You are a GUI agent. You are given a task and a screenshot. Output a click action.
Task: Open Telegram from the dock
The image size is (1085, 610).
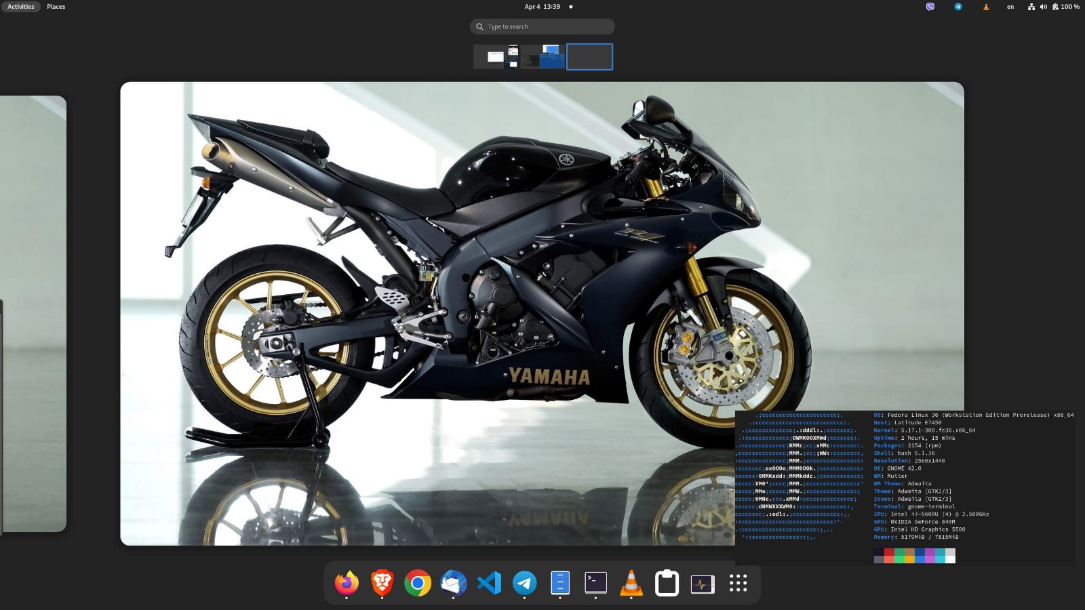point(524,583)
